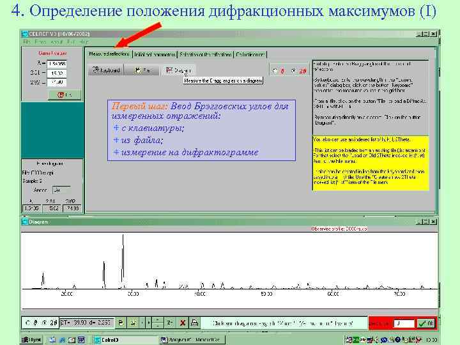Click the Anode field in the file information panel

click(x=61, y=190)
